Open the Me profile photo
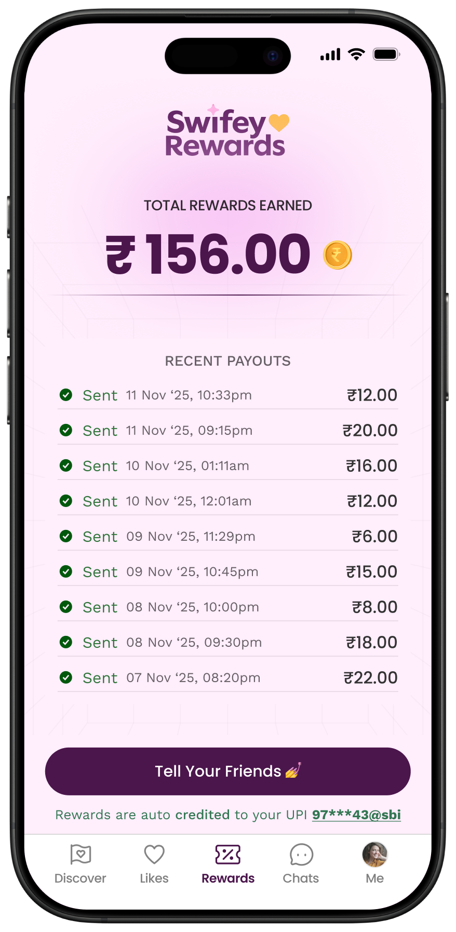The image size is (456, 932). click(x=374, y=855)
